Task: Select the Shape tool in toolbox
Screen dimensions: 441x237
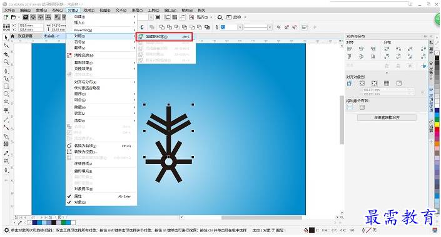Action: tap(6, 46)
